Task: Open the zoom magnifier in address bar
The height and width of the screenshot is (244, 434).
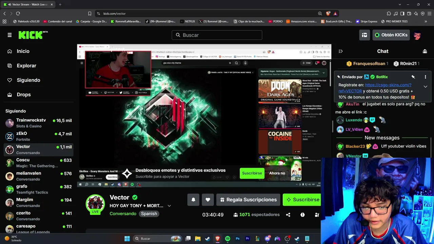Action: point(320,14)
